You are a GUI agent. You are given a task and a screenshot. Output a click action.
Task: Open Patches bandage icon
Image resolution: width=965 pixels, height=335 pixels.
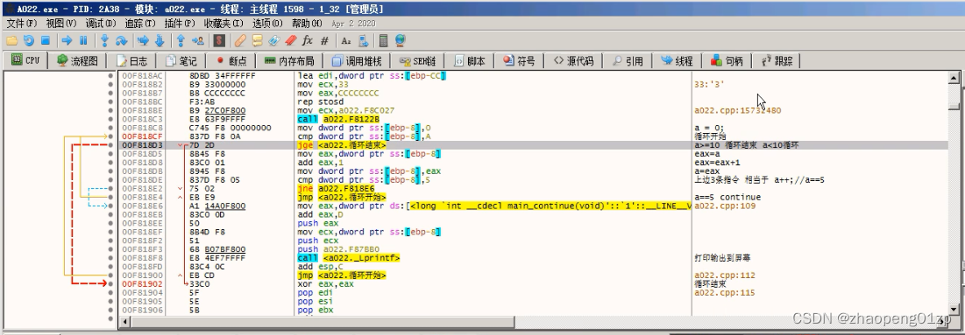(x=240, y=41)
